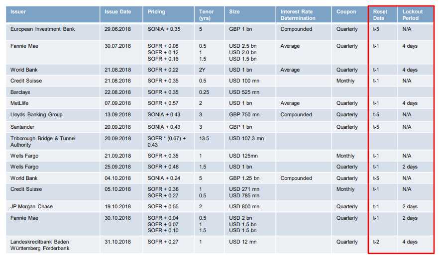Select the size GBP 1.25 bn
Viewport: 440px width, 257px height.
click(x=244, y=178)
